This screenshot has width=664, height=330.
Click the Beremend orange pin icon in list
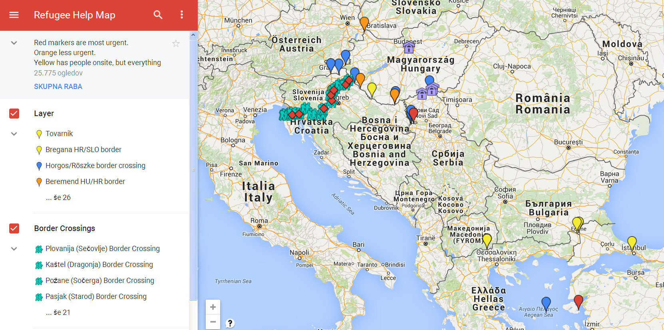tap(39, 182)
